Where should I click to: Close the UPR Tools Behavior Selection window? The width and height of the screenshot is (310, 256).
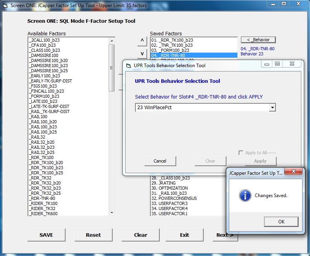pyautogui.click(x=292, y=64)
